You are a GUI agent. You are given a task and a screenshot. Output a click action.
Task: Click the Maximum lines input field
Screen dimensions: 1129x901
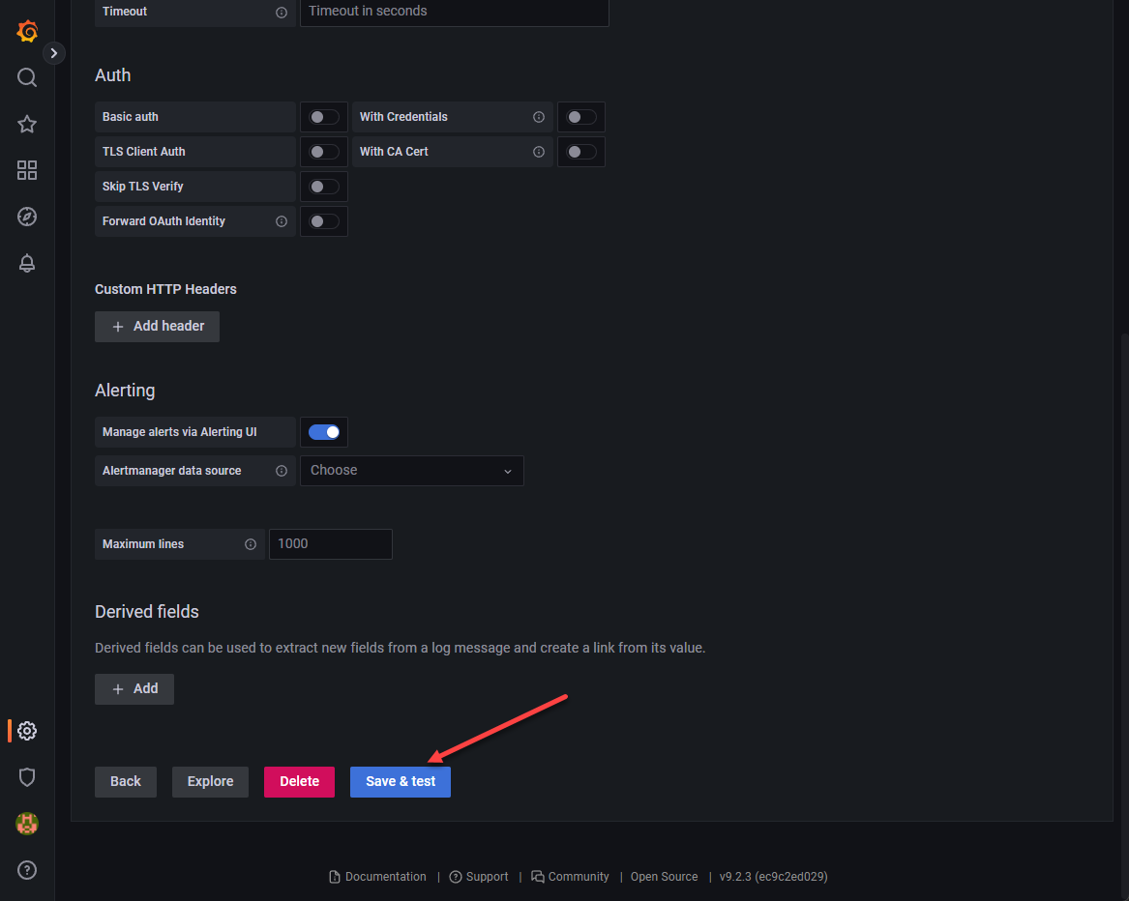click(x=331, y=544)
